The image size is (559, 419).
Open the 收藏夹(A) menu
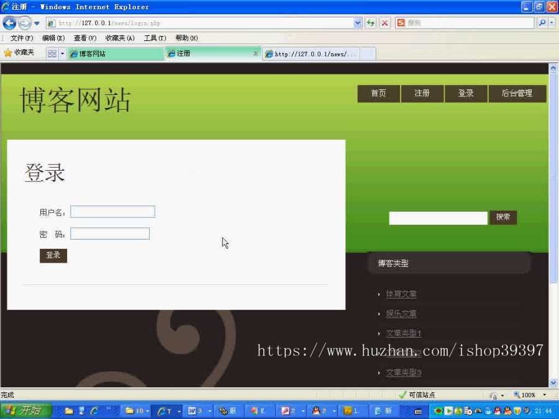point(120,38)
